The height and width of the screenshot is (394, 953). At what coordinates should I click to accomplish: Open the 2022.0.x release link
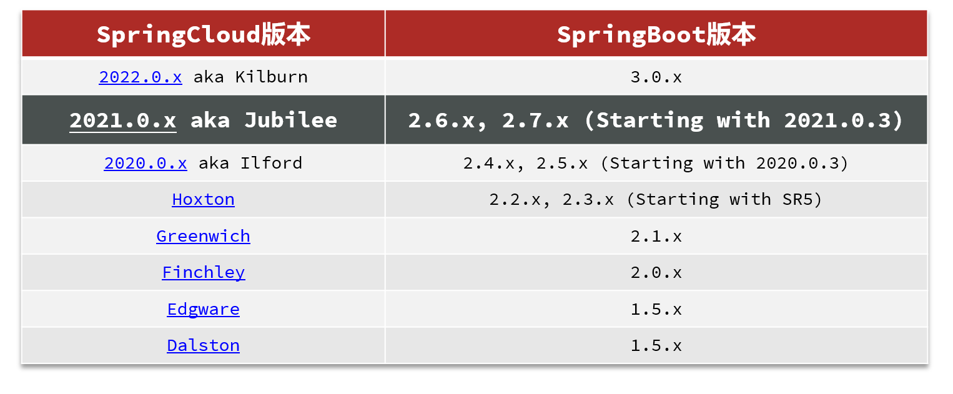[140, 77]
